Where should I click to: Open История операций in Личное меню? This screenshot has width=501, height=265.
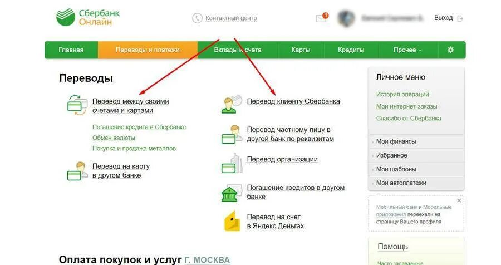pos(402,94)
